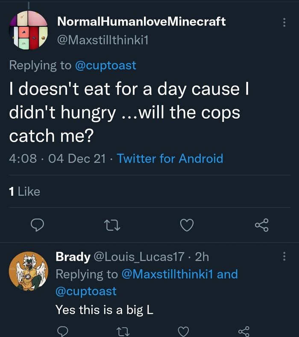Image resolution: width=299 pixels, height=337 pixels.
Task: Open the @cuptoast mention in Brady's reply
Action: pos(86,291)
